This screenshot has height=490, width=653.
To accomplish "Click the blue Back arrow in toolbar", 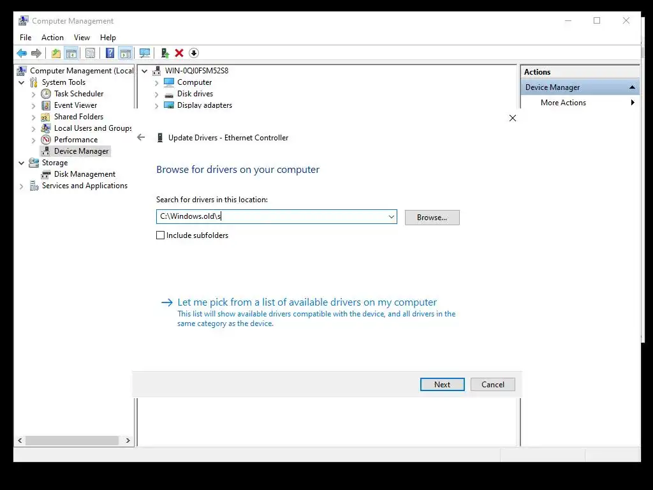I will point(22,53).
